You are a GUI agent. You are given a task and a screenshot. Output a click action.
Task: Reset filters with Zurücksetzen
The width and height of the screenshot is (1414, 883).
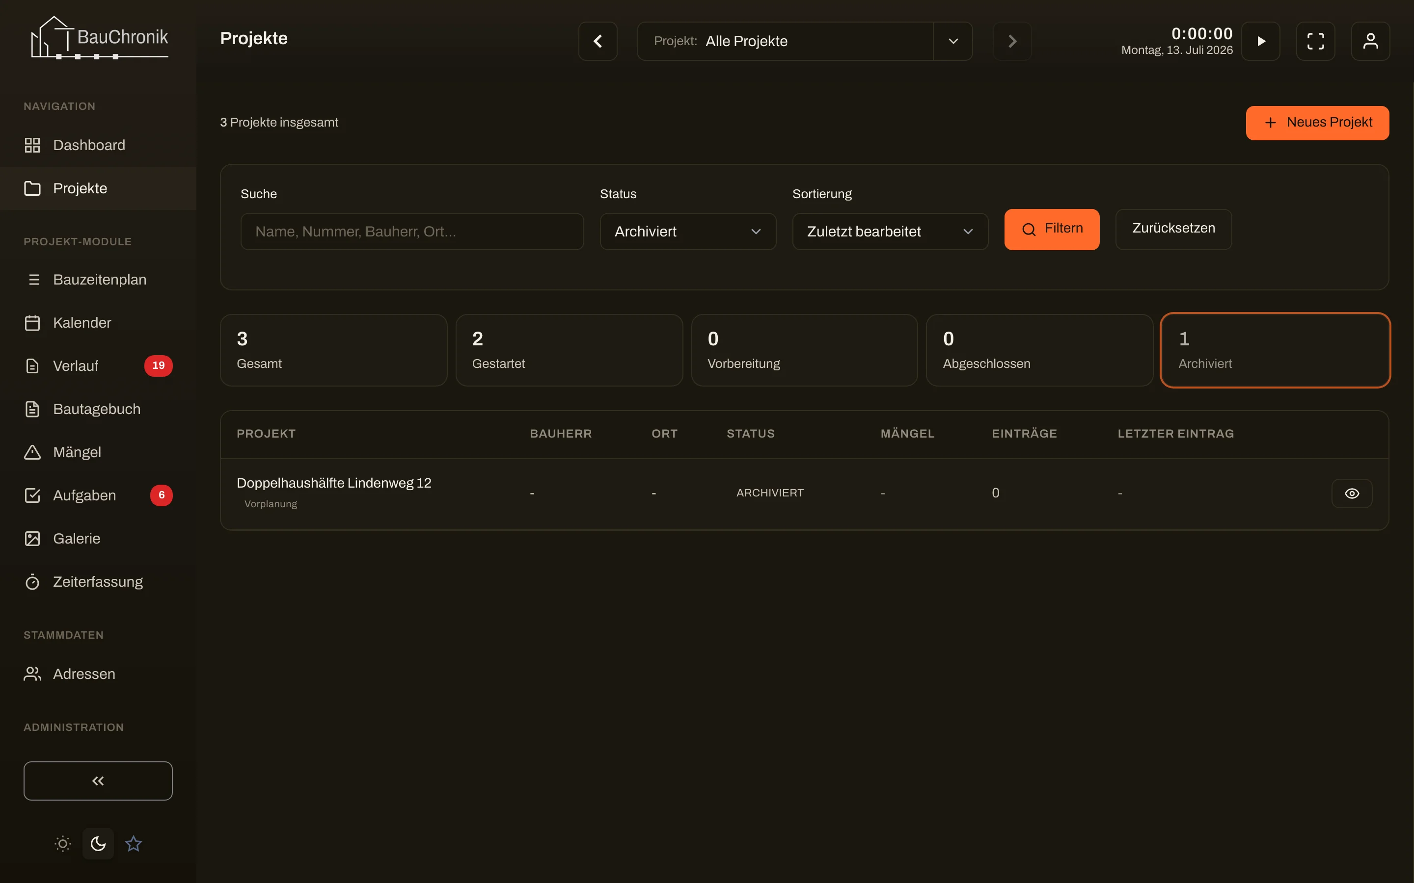(x=1173, y=229)
